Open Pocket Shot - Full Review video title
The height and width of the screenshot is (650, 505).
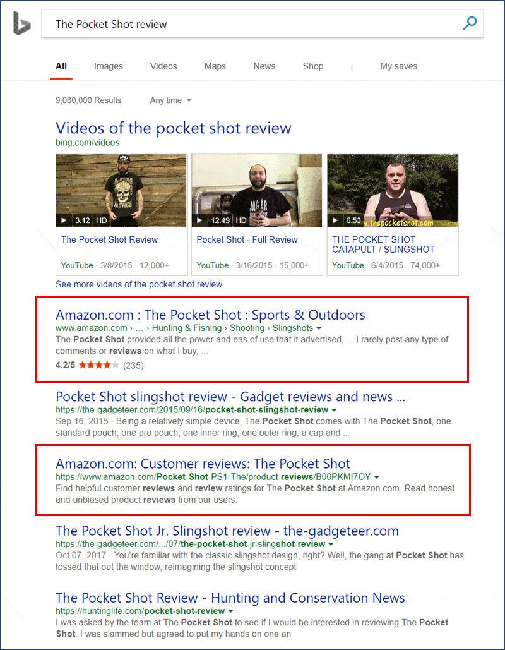247,239
